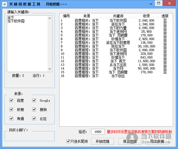Click the 开始挖掘 button

(103, 141)
